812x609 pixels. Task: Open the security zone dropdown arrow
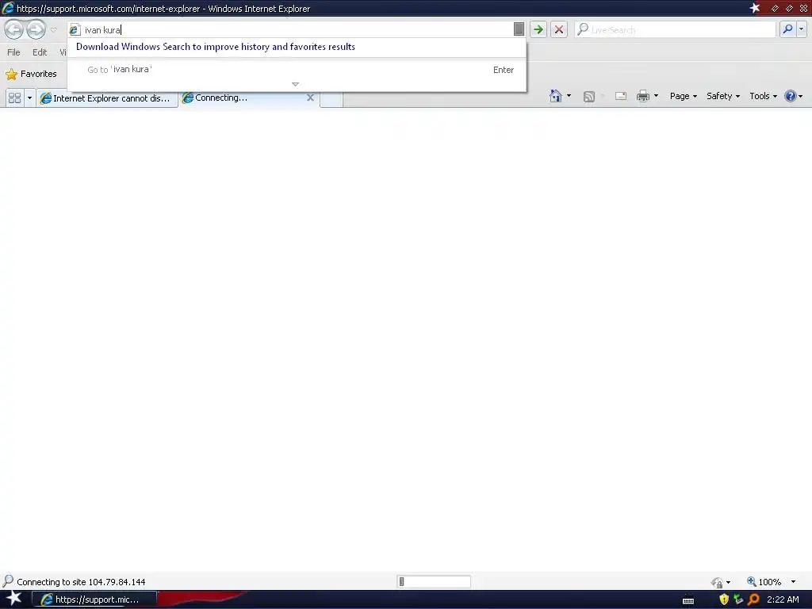coord(728,583)
